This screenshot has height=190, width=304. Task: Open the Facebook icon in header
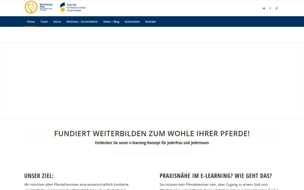(270, 8)
